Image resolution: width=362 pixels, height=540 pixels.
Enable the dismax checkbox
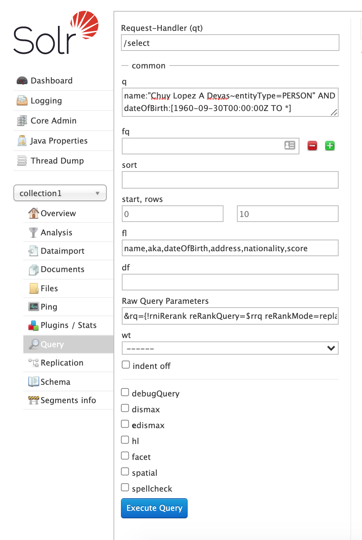125,408
